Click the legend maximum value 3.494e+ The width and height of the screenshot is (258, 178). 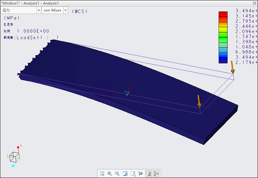click(246, 11)
